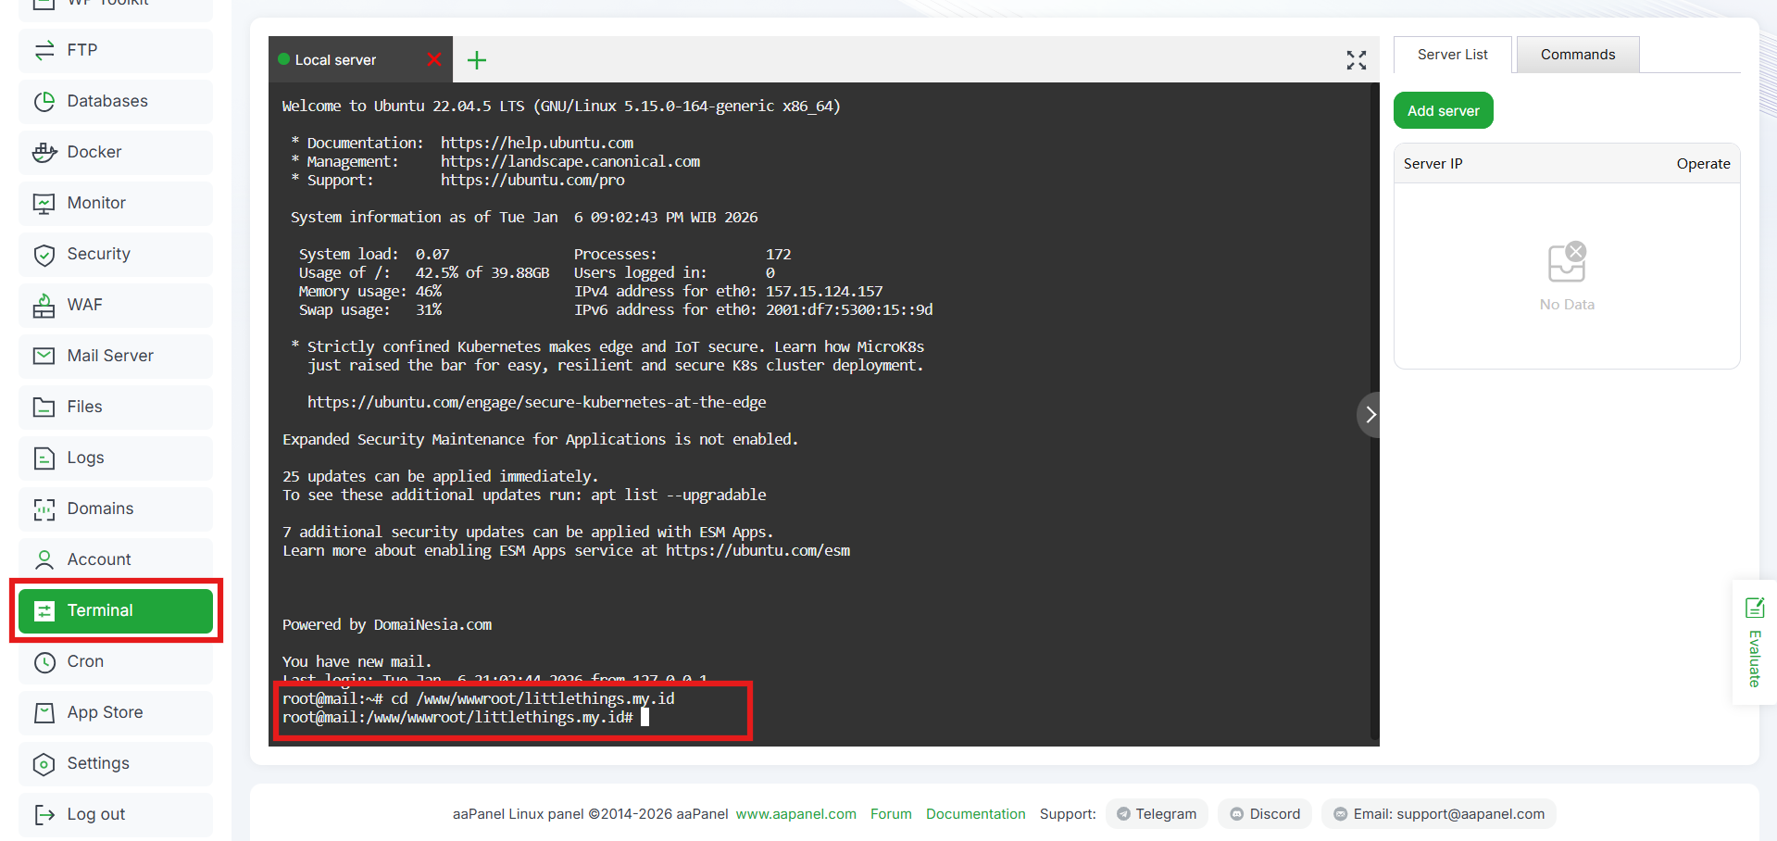Click the Terminal icon in sidebar
The image size is (1777, 841).
pyautogui.click(x=44, y=610)
